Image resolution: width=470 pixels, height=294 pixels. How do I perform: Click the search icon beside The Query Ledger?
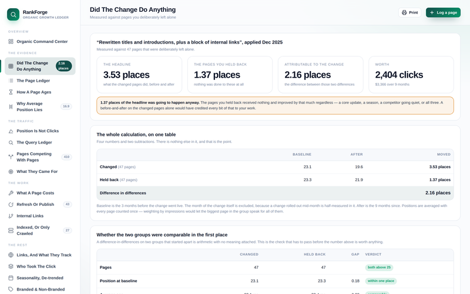click(11, 142)
